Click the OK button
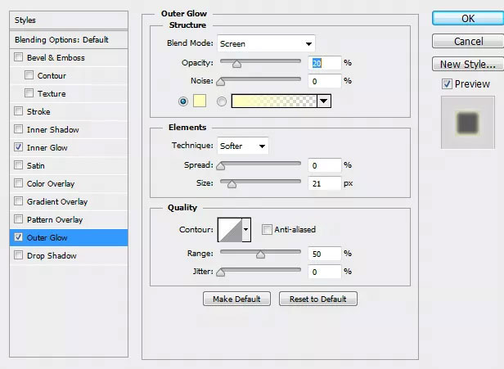504x369 pixels. coord(468,18)
